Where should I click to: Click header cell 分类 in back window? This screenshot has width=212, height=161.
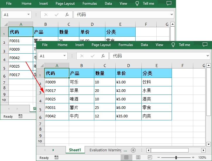(x=120, y=32)
